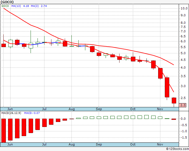
Task: Click the 7.5 price axis label
Action: click(183, 27)
